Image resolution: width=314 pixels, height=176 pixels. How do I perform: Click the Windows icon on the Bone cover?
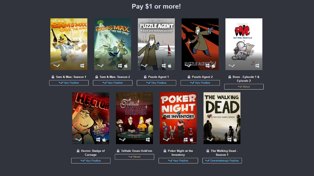click(x=257, y=65)
